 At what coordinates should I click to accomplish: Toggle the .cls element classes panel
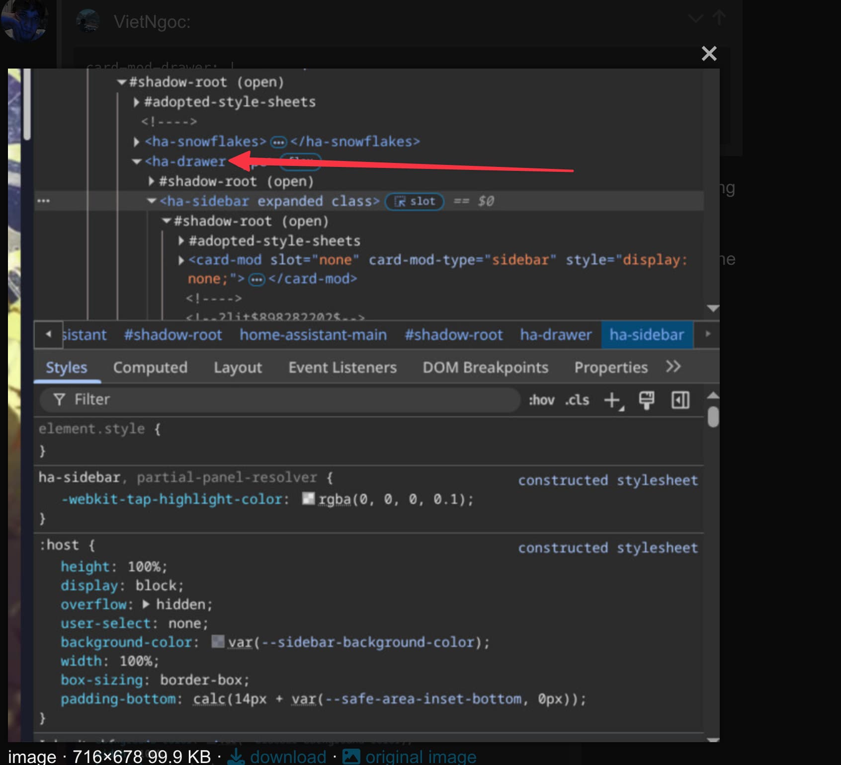577,400
